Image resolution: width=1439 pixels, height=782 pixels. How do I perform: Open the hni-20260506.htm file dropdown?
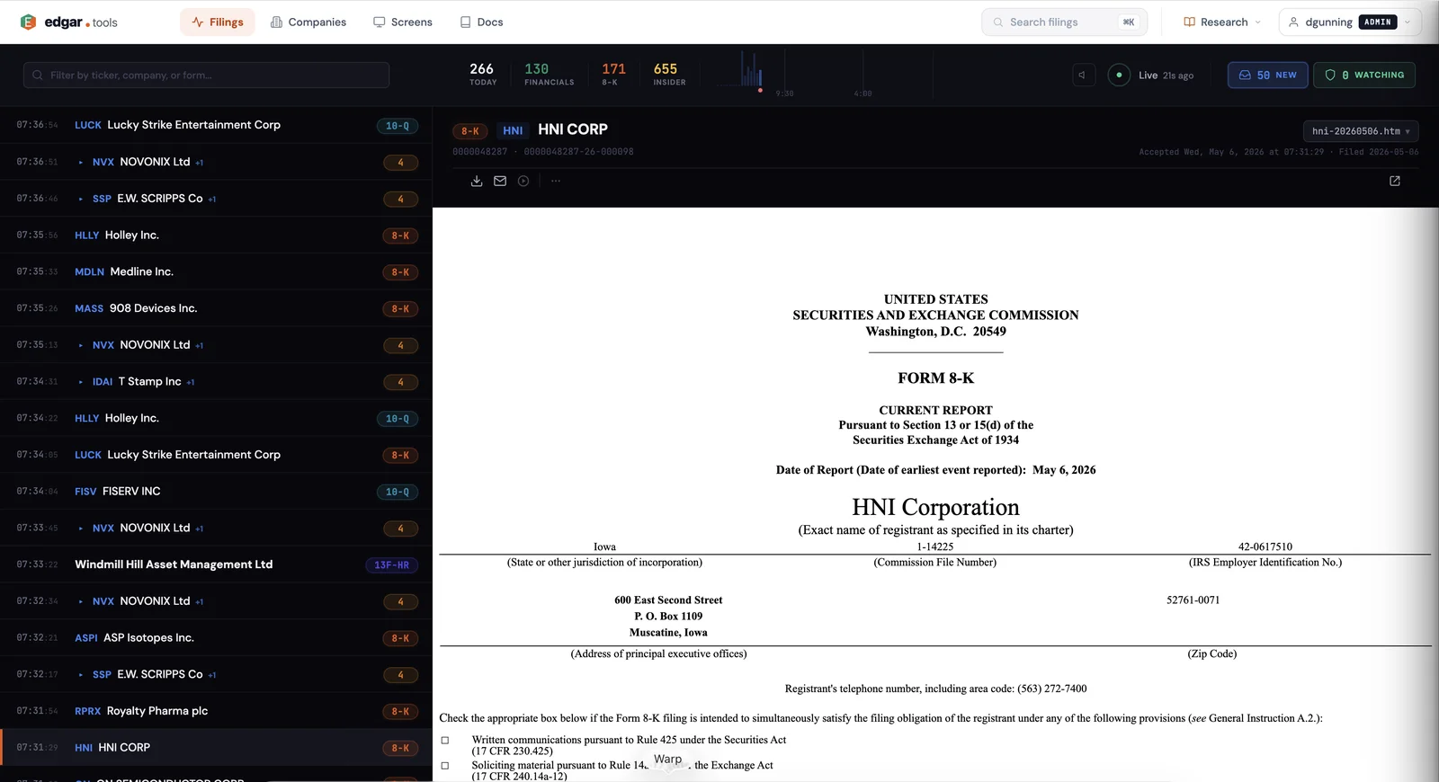tap(1361, 131)
